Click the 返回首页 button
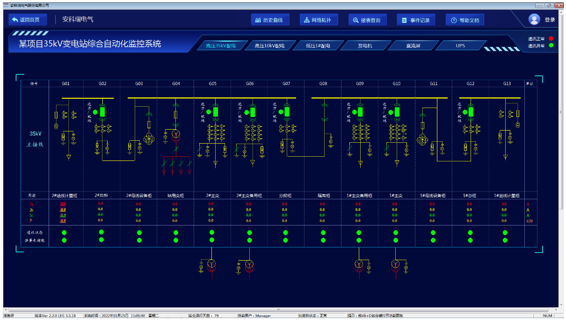This screenshot has height=320, width=566. tap(28, 20)
